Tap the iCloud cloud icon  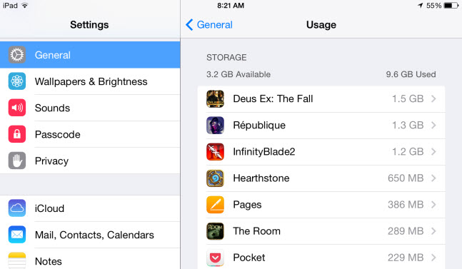(17, 208)
